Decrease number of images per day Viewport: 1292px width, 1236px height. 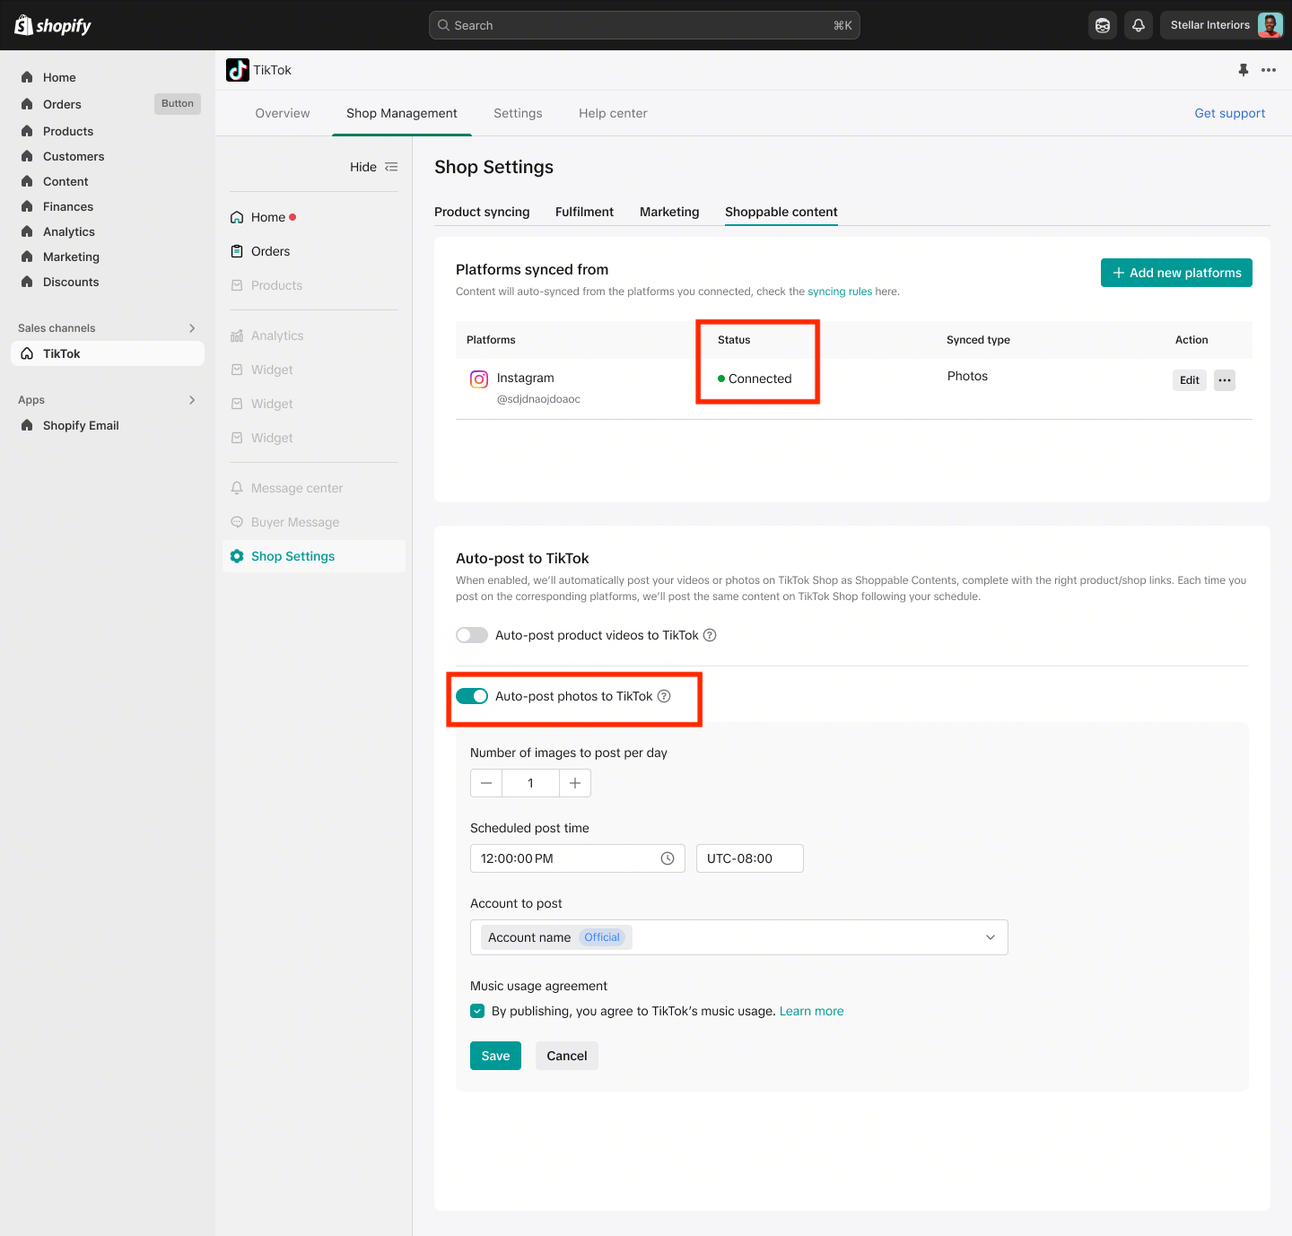(x=486, y=783)
